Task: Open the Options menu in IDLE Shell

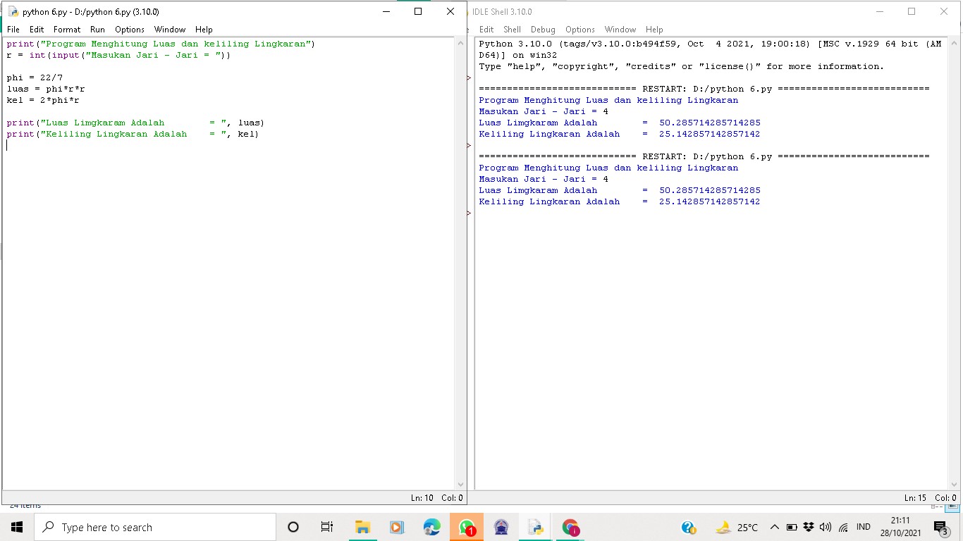Action: 580,30
